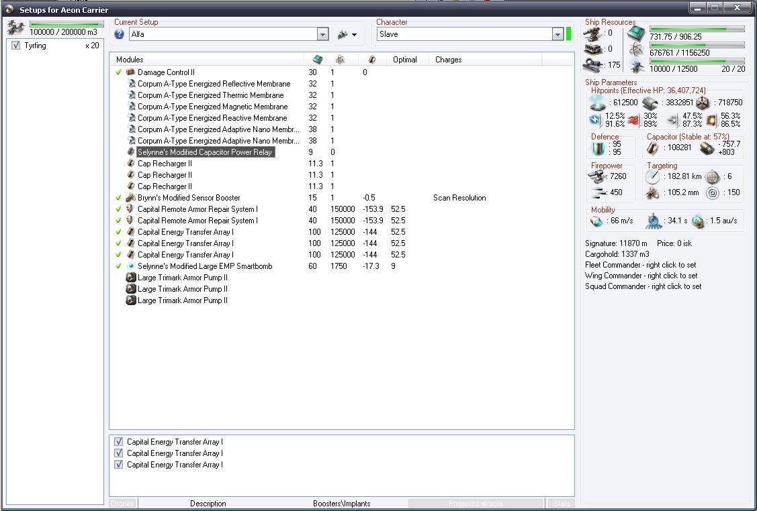Click the missile volley icon showing 450
757x511 pixels.
click(598, 192)
